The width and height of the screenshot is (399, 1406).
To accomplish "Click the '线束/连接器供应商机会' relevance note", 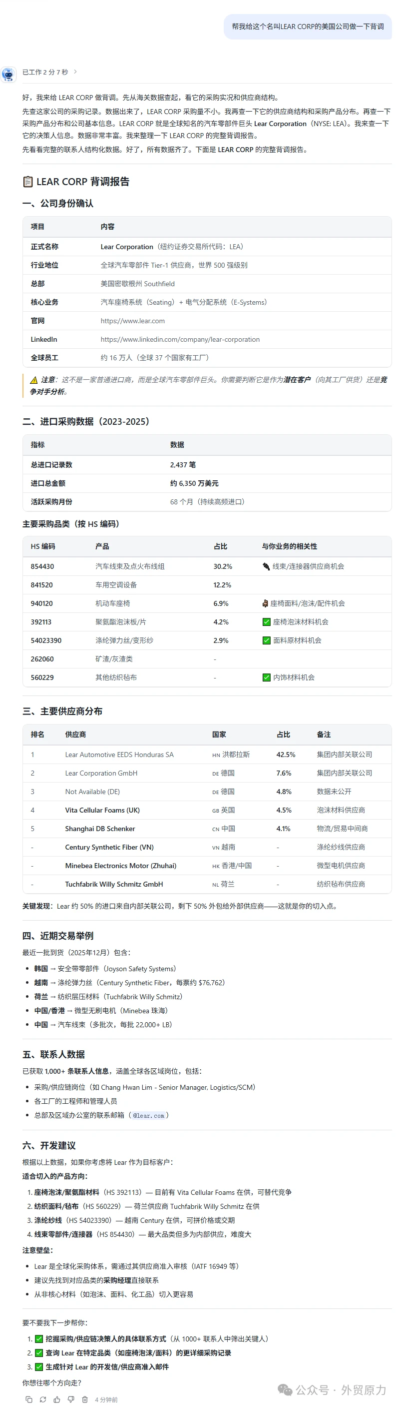I will point(308,566).
